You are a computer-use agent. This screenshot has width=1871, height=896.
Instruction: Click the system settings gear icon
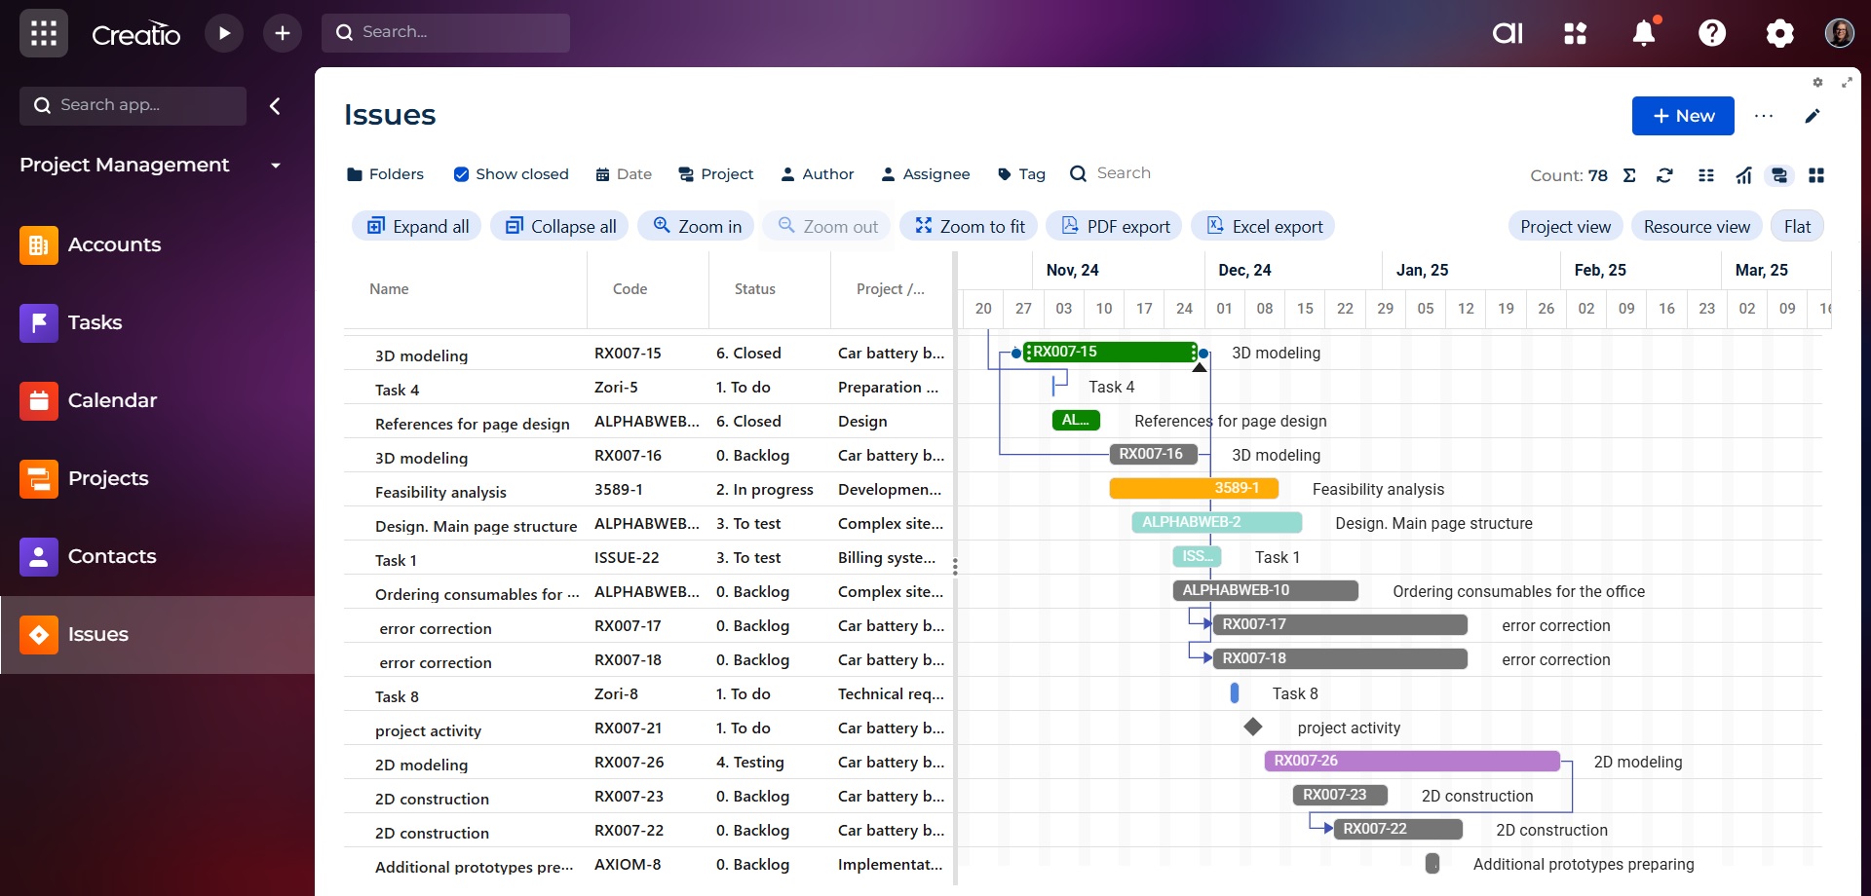pos(1779,33)
